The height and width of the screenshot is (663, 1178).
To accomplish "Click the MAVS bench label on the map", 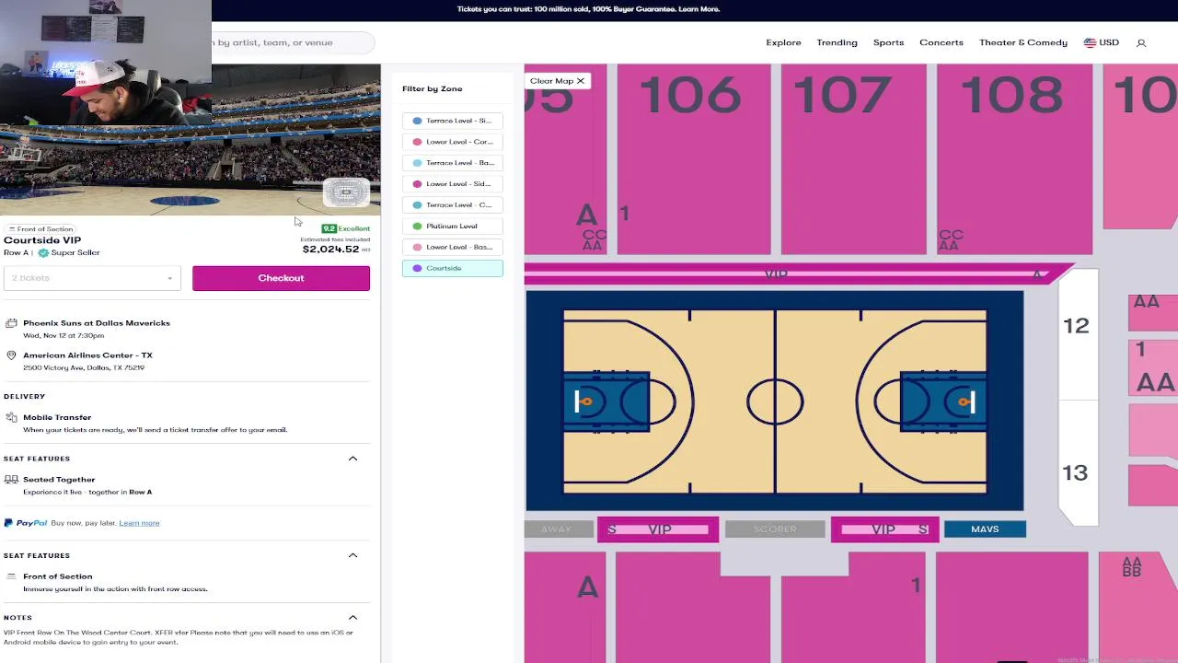I will pos(985,529).
